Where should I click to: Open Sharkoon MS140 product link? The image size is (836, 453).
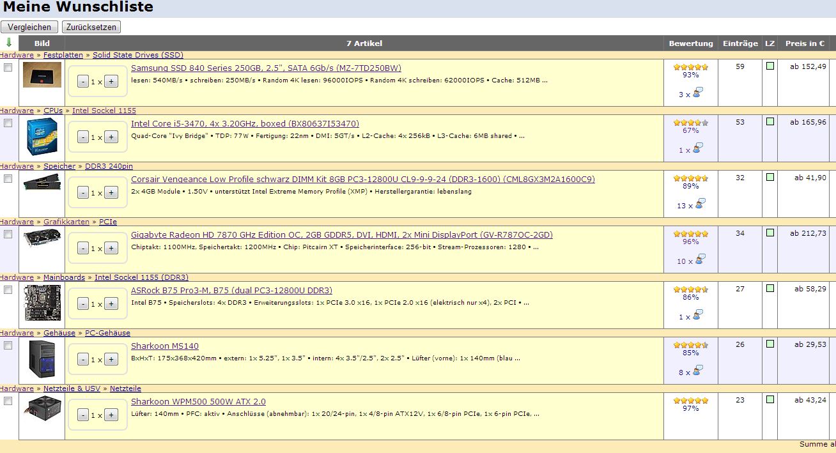coord(165,346)
